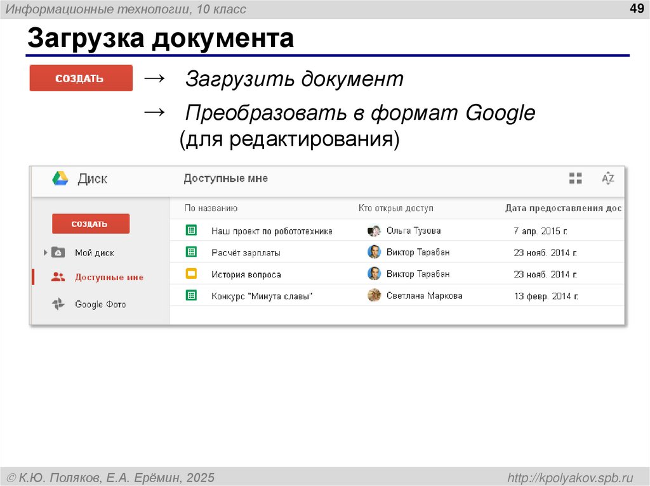The width and height of the screenshot is (650, 486).
Task: Click the yellow presentation icon beside История вопроса
Action: pos(190,274)
